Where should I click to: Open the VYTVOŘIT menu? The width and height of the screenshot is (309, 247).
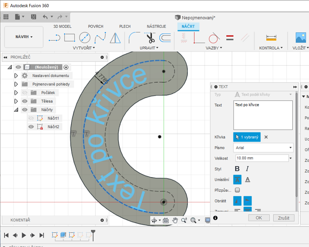[x=83, y=48]
